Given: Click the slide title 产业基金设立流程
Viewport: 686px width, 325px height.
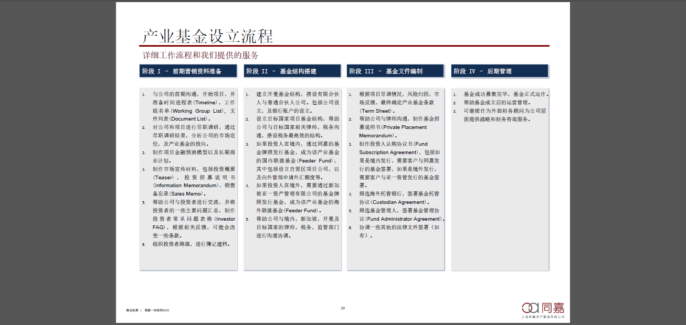Looking at the screenshot, I should point(208,36).
